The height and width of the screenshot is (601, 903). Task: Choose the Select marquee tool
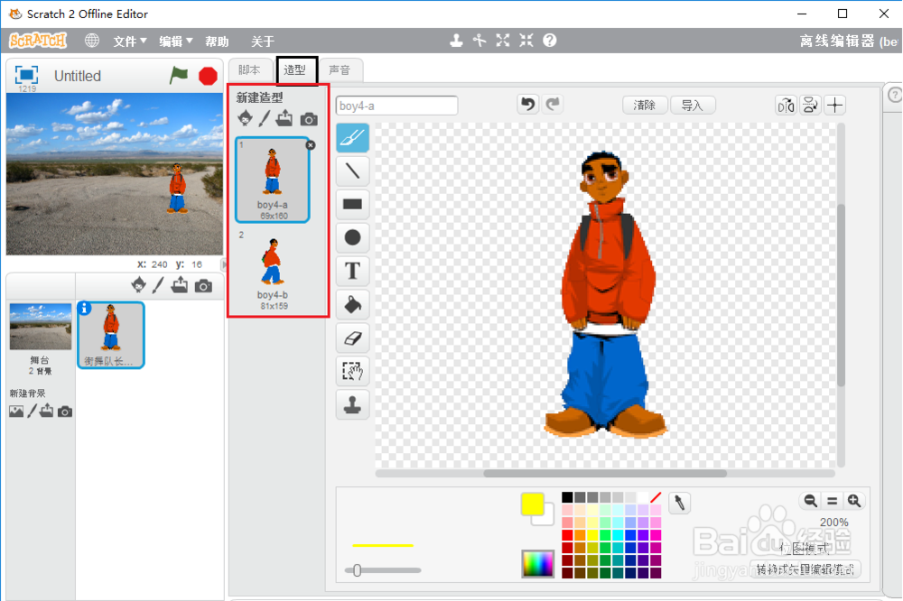(x=352, y=371)
